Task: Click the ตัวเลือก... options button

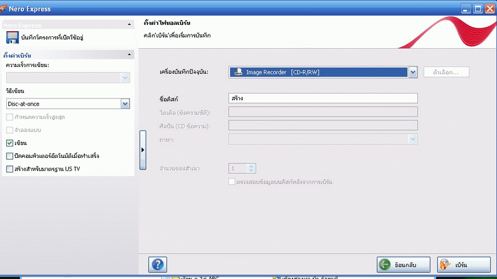Action: click(446, 72)
